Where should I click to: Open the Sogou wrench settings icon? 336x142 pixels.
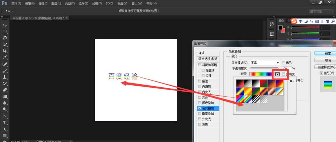point(333,21)
